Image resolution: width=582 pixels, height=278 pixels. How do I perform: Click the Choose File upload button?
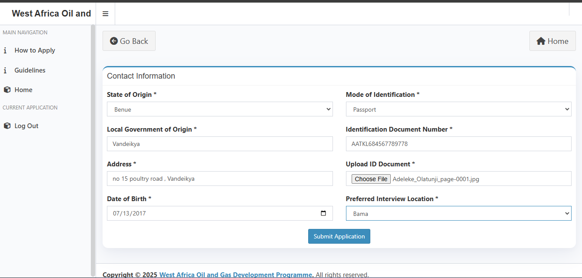[371, 179]
